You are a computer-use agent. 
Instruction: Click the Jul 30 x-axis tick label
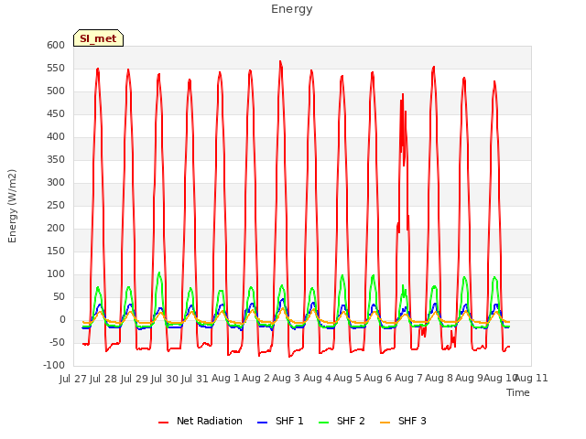[165, 379]
